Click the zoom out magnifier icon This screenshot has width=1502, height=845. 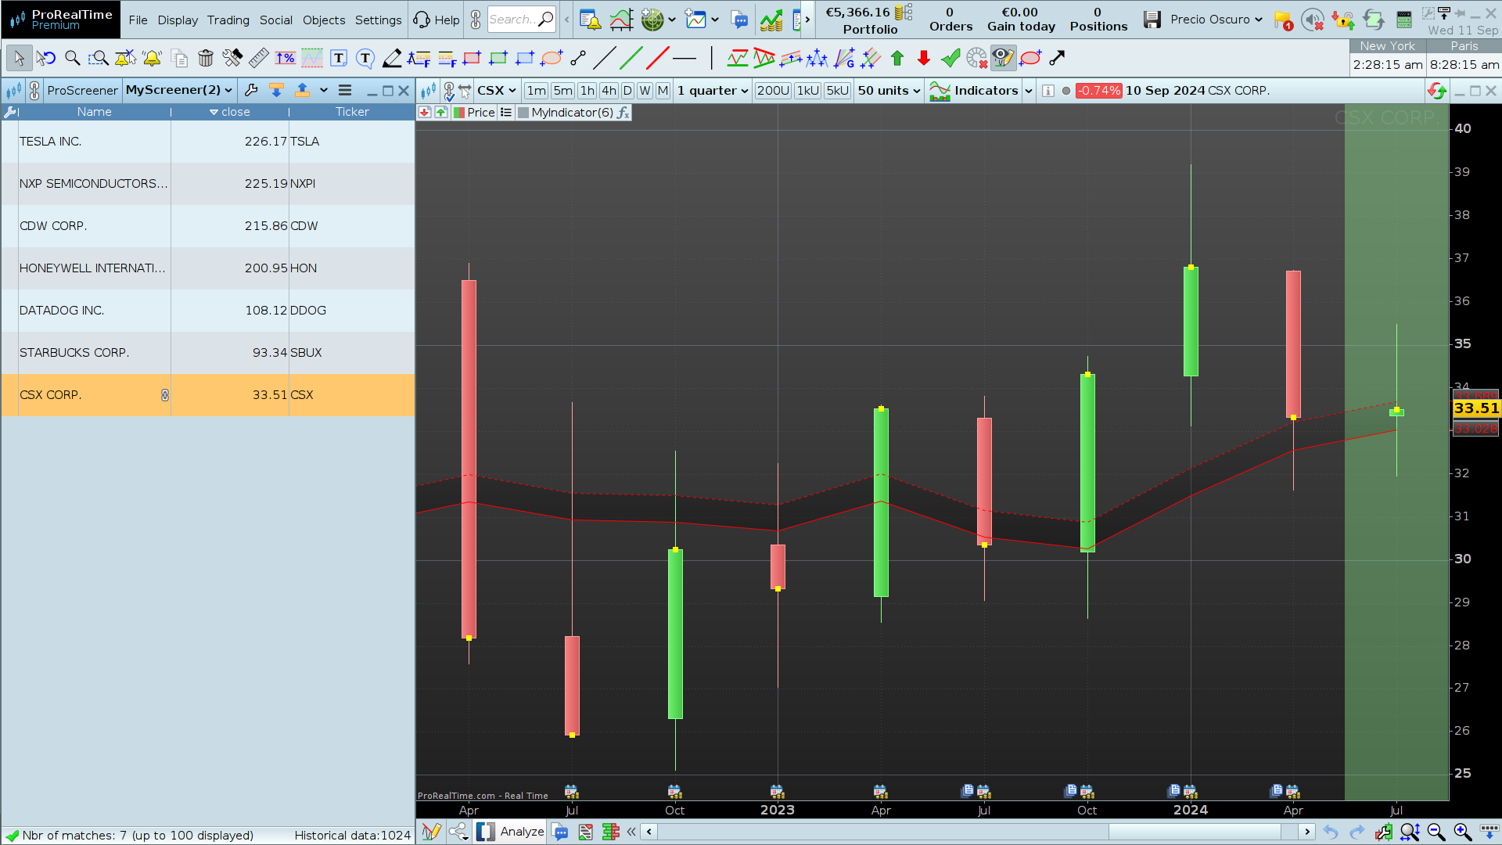pos(1436,832)
